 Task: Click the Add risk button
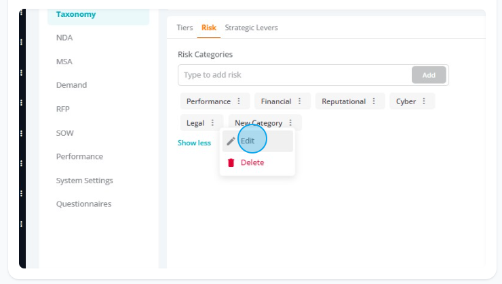[429, 75]
